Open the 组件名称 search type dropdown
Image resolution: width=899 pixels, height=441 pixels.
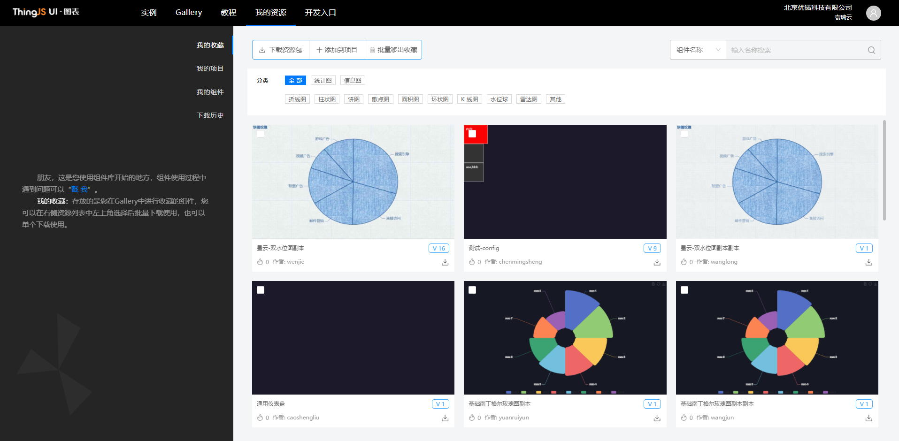[x=698, y=50]
